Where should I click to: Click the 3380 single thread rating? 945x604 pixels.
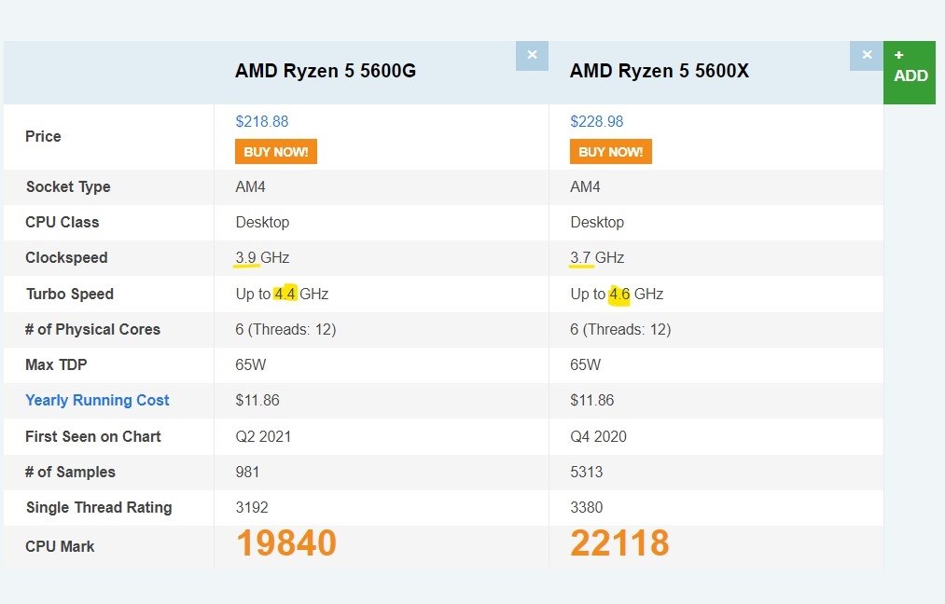[x=587, y=508]
